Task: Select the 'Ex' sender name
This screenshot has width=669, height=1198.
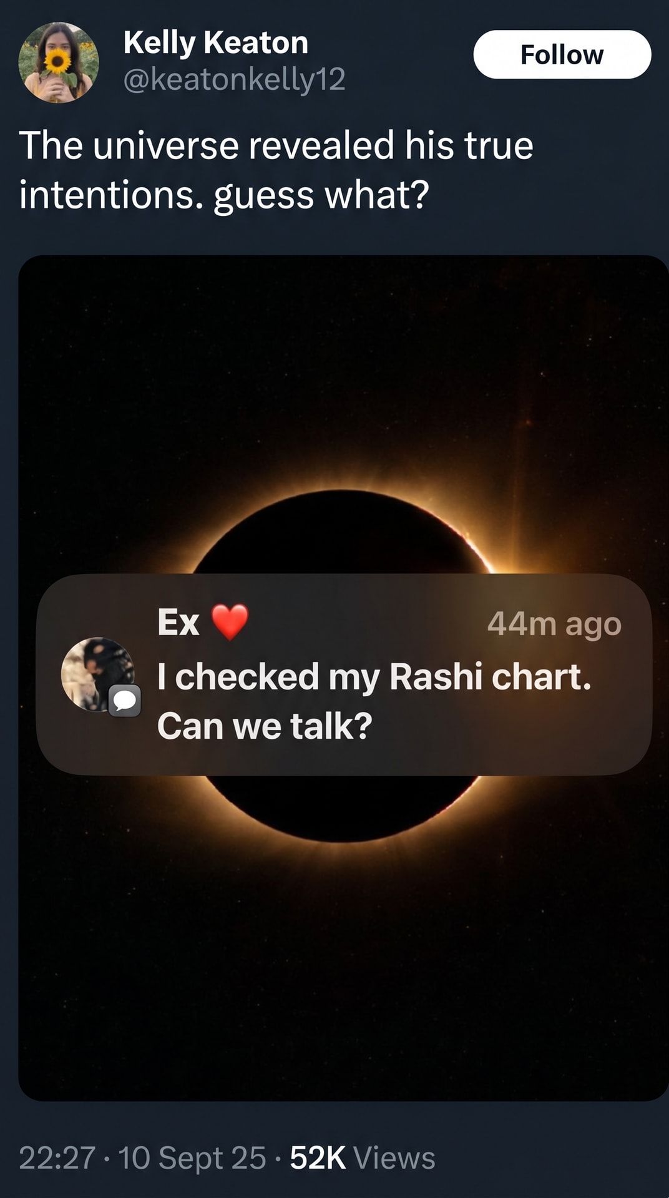Action: tap(178, 622)
